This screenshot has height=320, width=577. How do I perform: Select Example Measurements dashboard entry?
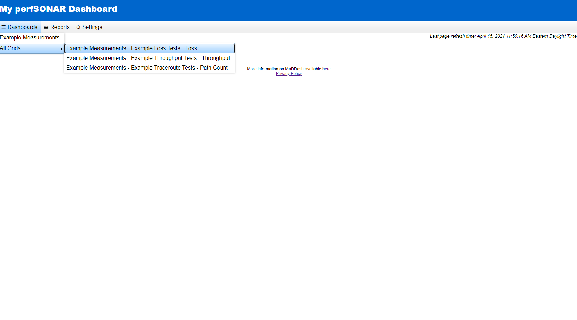[x=32, y=38]
